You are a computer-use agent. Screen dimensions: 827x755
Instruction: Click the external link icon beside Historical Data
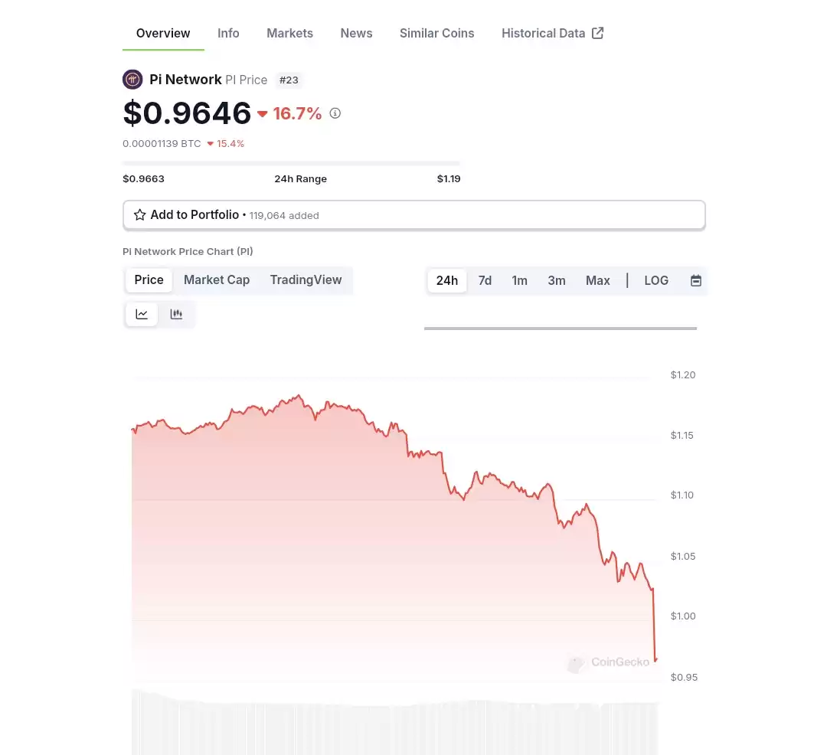tap(597, 33)
